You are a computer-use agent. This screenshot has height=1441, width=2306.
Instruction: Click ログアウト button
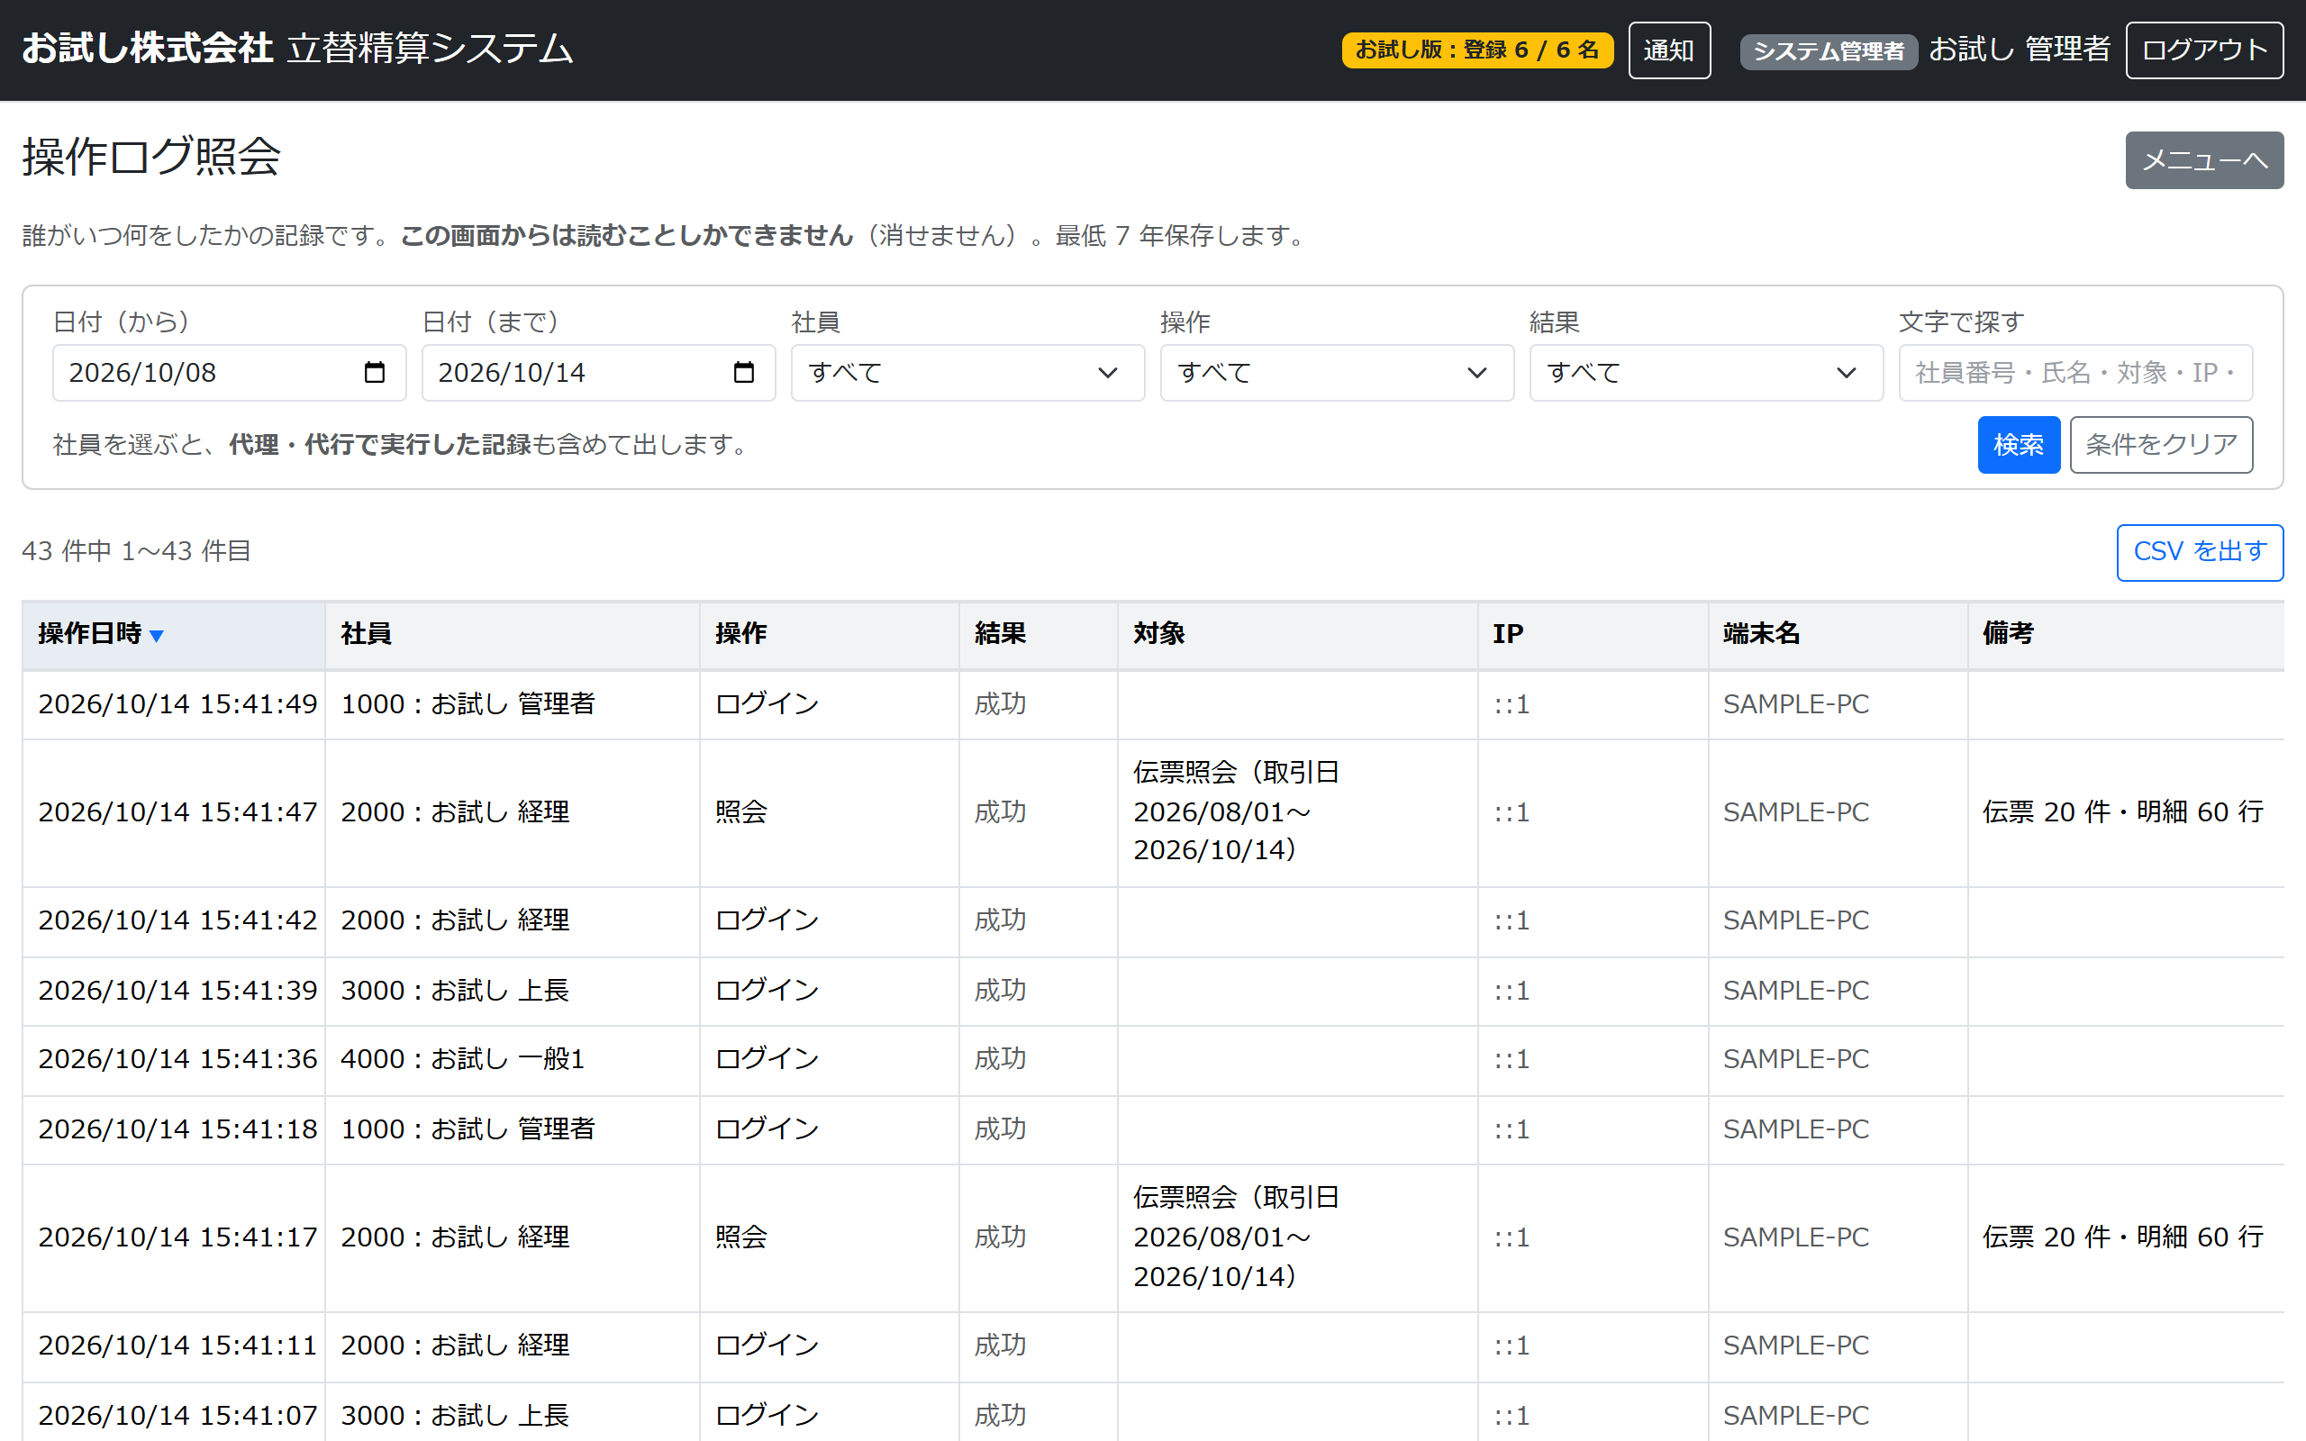pos(2204,50)
